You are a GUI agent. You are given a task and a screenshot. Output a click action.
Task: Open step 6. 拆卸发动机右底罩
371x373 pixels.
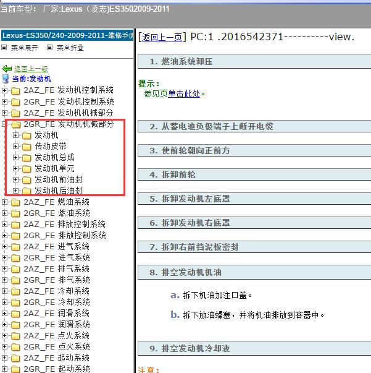point(254,223)
